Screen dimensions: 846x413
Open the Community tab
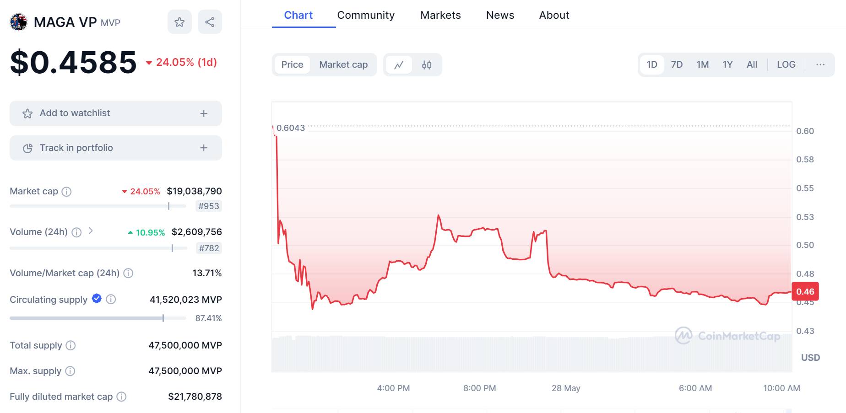pyautogui.click(x=366, y=15)
